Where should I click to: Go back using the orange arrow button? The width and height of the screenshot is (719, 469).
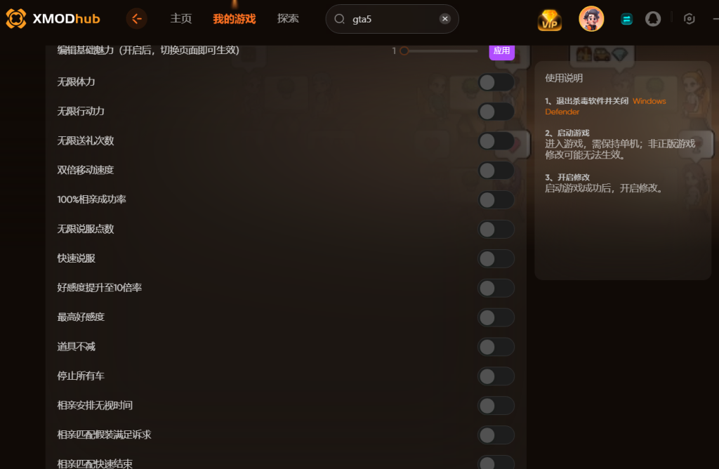(137, 19)
